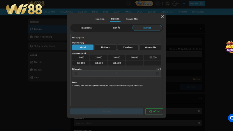The height and width of the screenshot is (131, 233).
Task: Select the 500.000 card value
Action: click(x=116, y=63)
